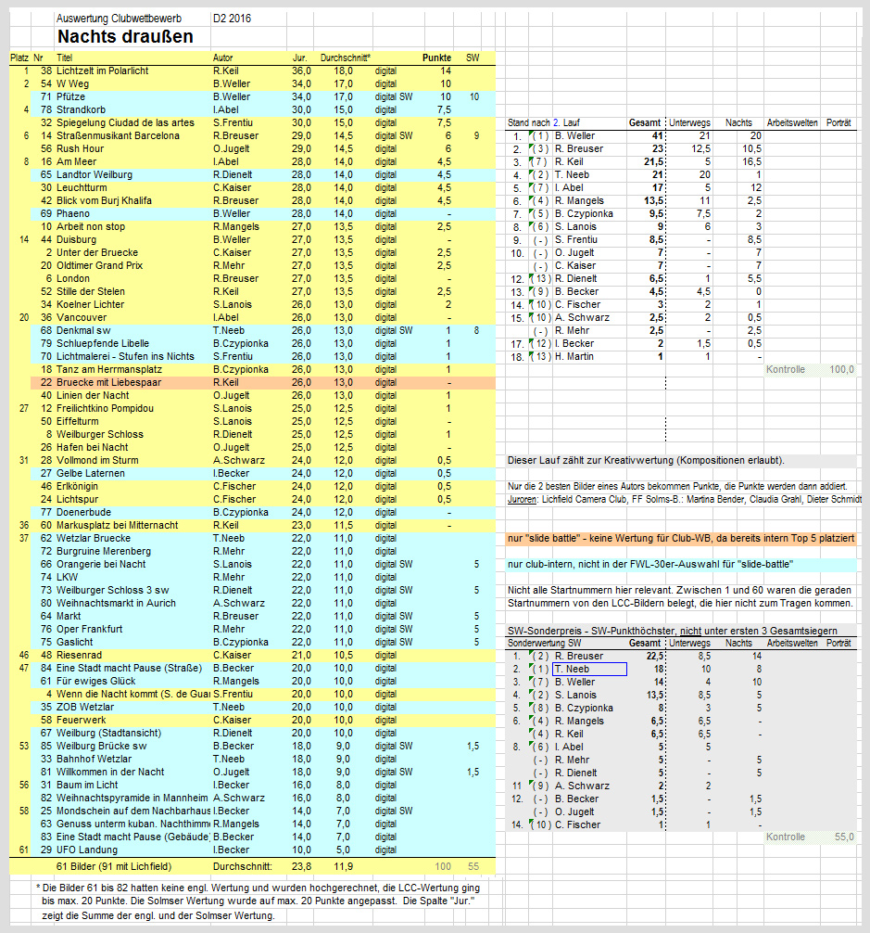Click the 'Stand nach 2. Lauf' header
The image size is (870, 933).
[544, 122]
